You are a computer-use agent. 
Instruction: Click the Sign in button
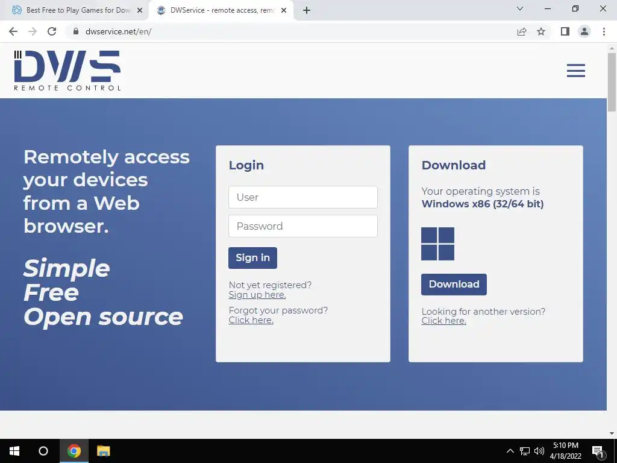click(252, 258)
